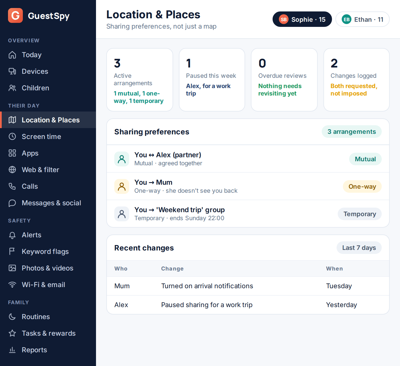Open the Reports page
This screenshot has height=366, width=400.
(x=48, y=350)
